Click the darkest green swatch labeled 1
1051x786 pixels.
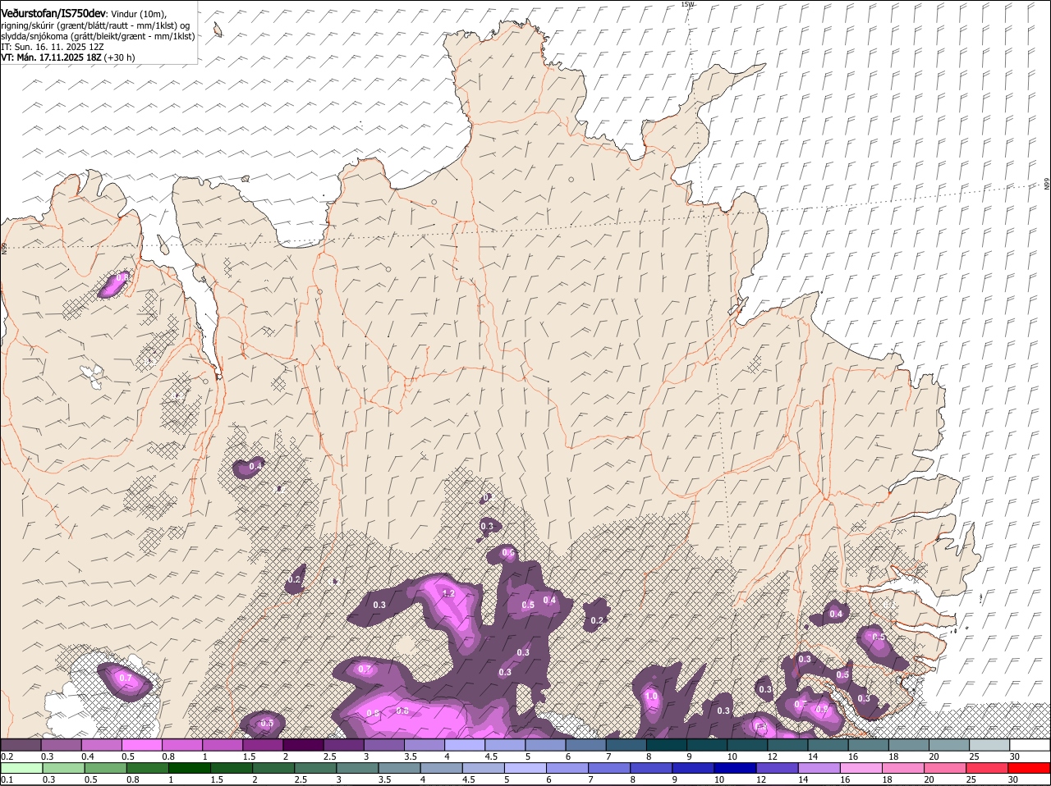188,768
